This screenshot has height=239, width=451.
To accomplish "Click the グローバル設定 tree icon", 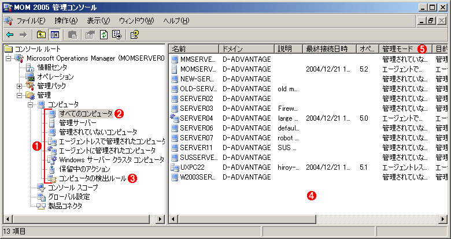I will coord(41,197).
